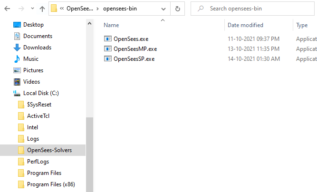Sort by the Name column

[x=111, y=25]
